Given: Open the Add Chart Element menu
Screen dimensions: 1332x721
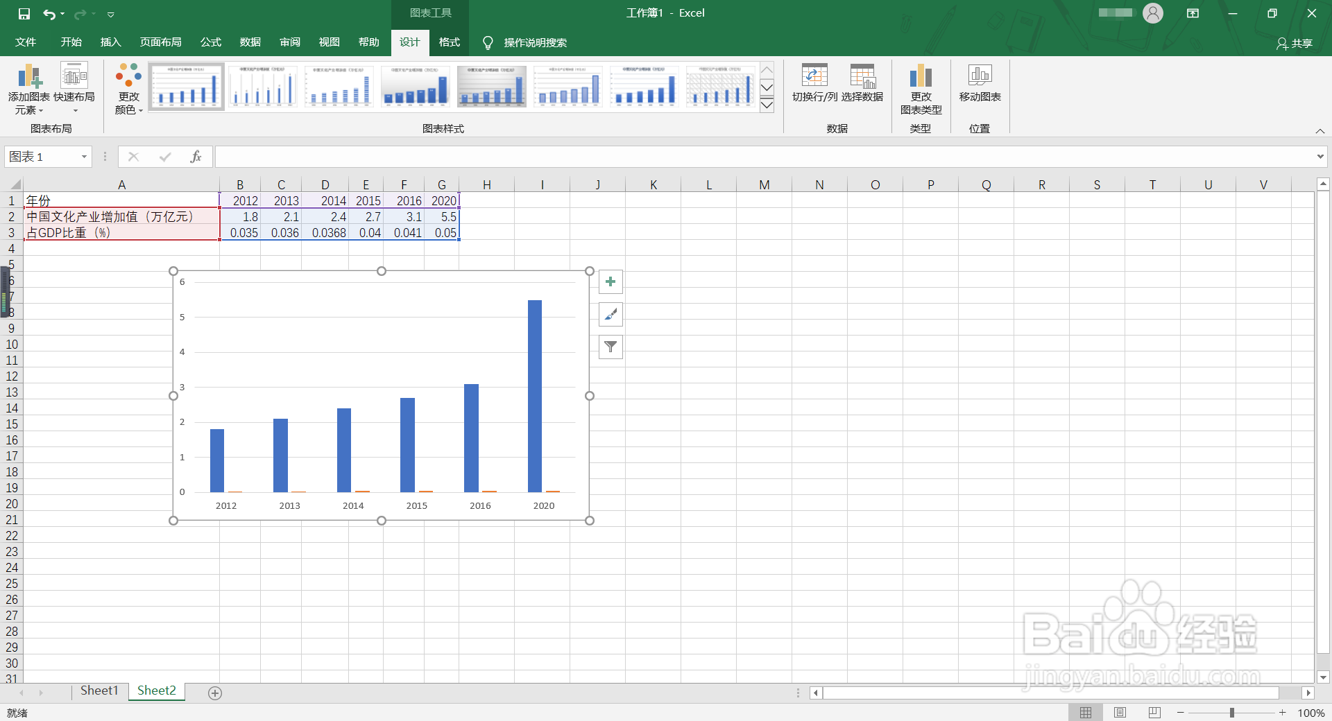Looking at the screenshot, I should pos(29,89).
